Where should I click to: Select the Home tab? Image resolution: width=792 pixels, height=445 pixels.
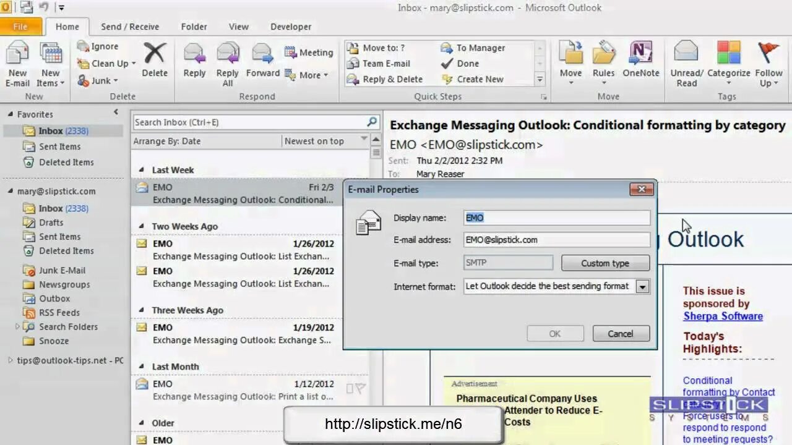[x=67, y=27]
